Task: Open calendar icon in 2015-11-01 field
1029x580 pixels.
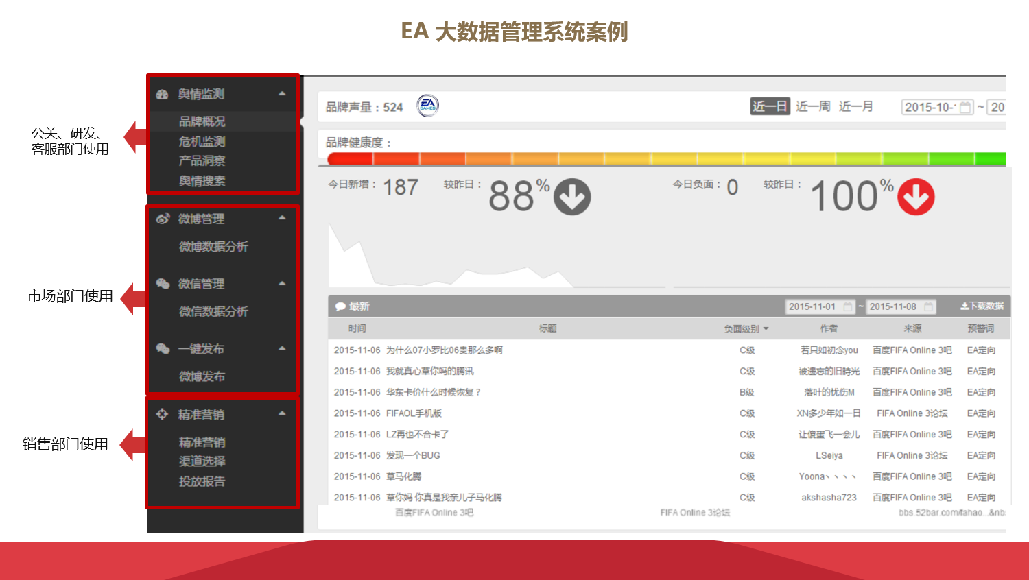Action: click(848, 307)
